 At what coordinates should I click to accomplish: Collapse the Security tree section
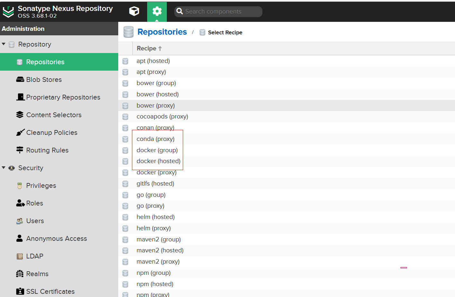(x=4, y=168)
